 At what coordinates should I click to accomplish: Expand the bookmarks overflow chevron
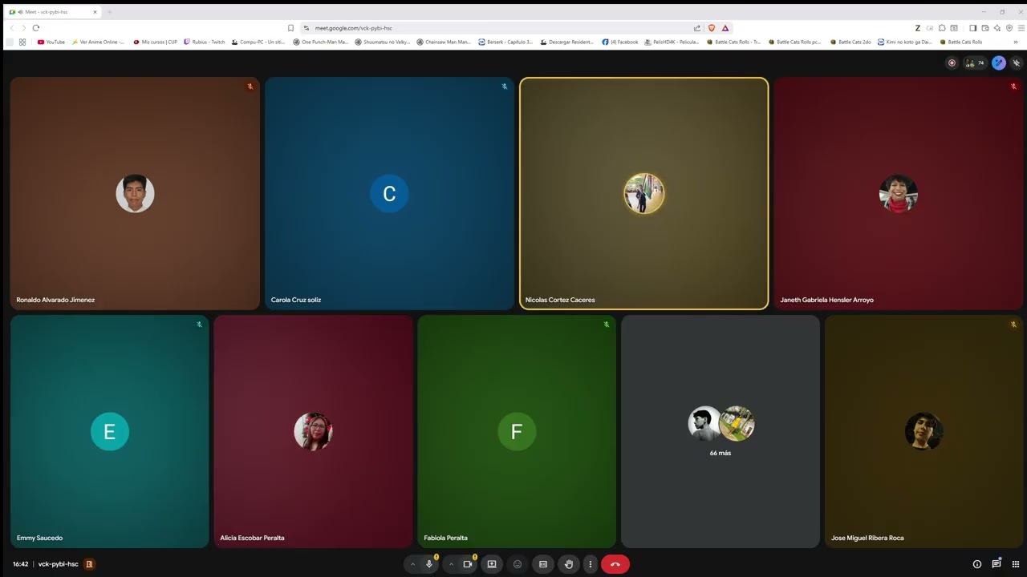[x=1016, y=42]
